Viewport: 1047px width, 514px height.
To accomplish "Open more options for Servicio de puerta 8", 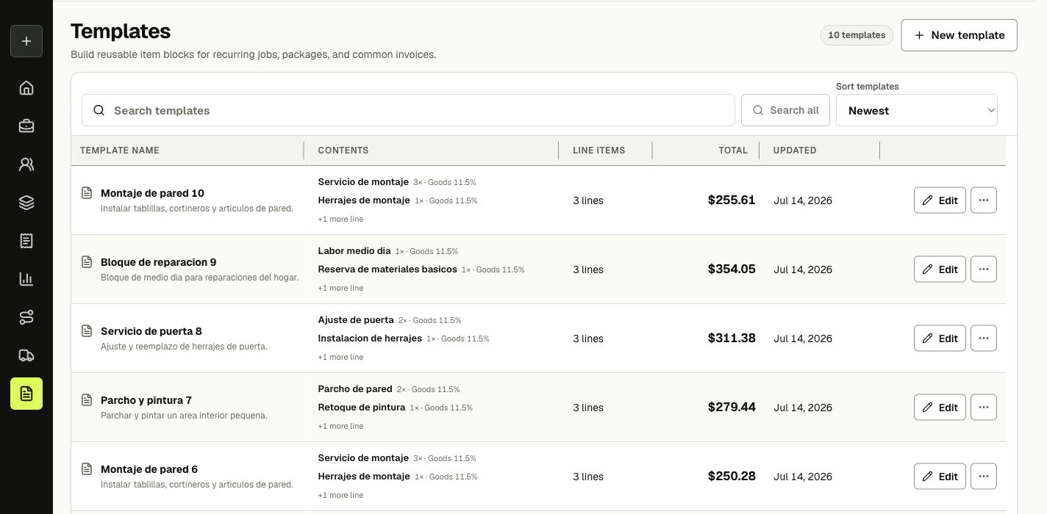I will (984, 338).
